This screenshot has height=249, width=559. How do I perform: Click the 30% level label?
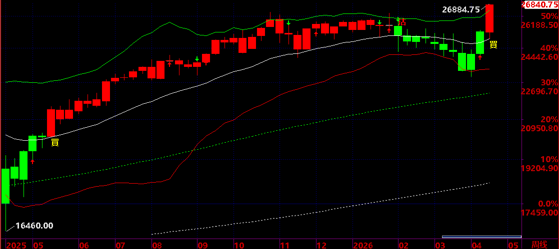(x=549, y=82)
